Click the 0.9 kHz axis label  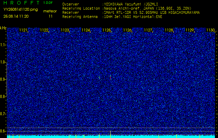[3, 79]
